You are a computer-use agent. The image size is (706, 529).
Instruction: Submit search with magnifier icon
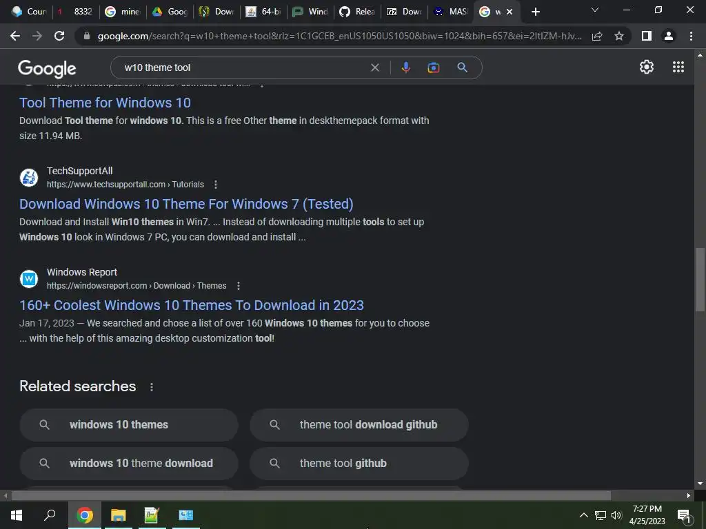click(x=462, y=68)
